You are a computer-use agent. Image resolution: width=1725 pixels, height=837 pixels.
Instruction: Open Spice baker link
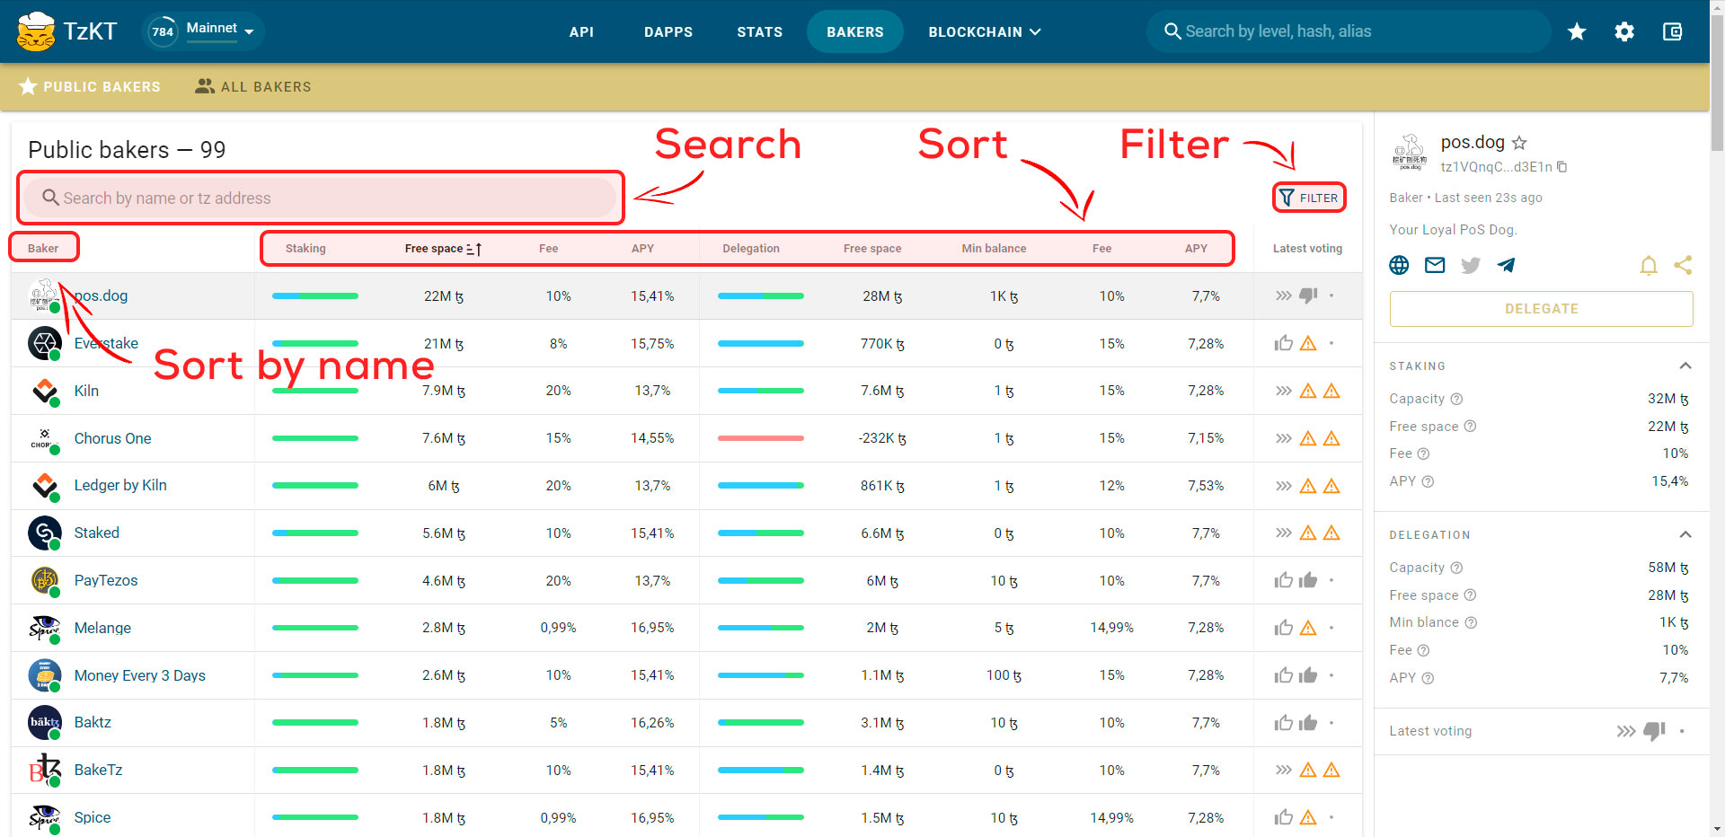click(93, 817)
